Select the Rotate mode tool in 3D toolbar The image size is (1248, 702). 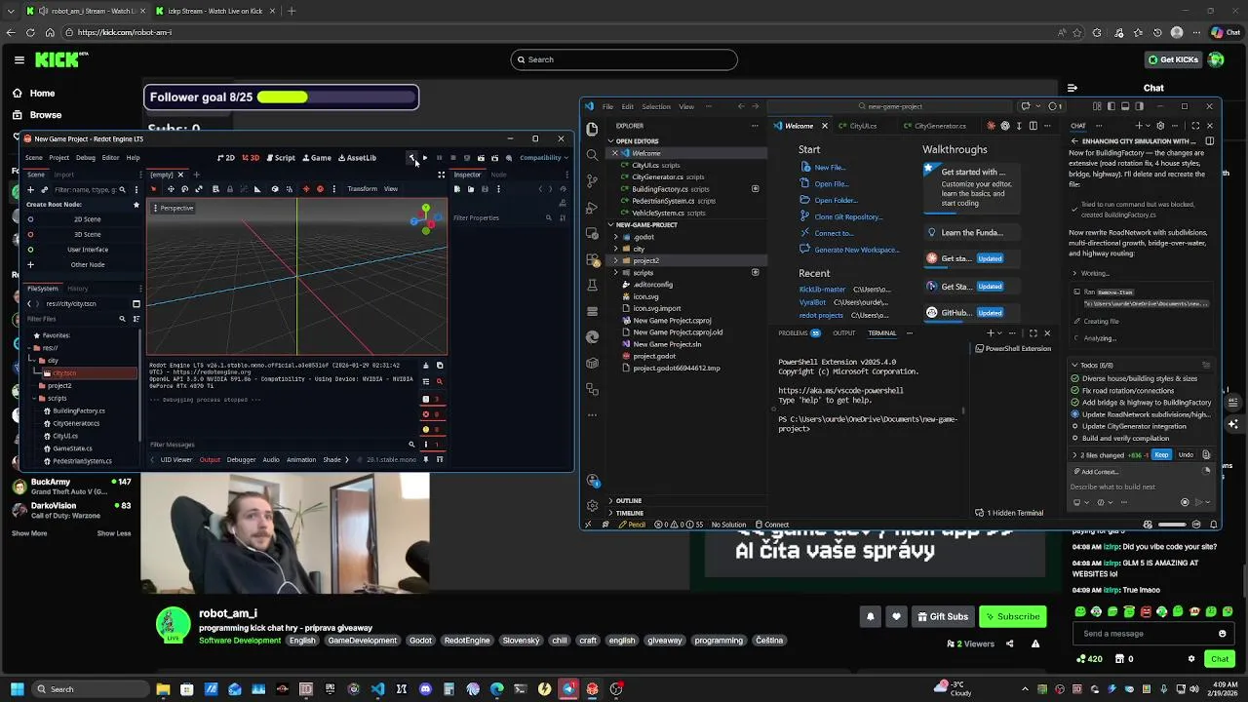[x=185, y=189]
